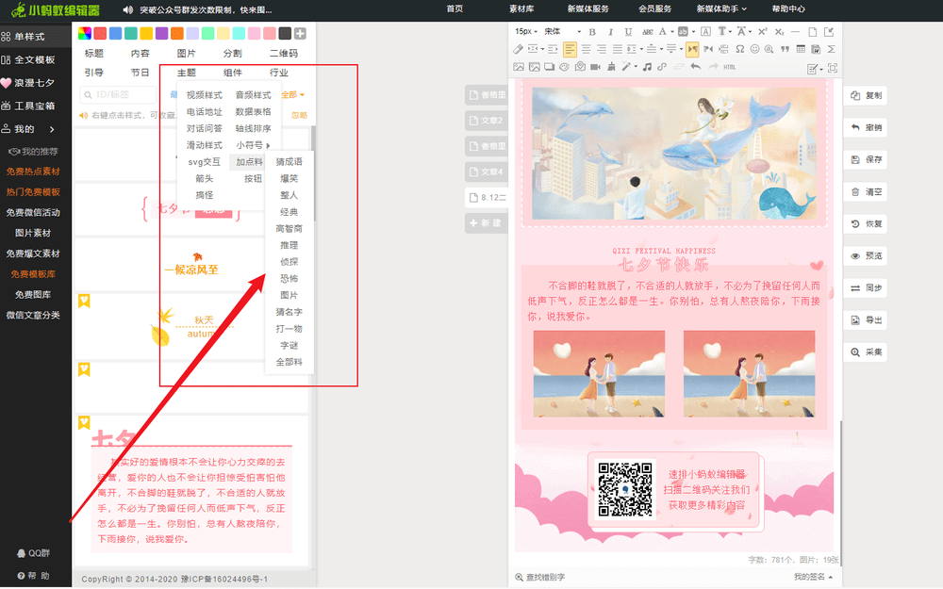
Task: Click the whale illustration in the editor
Action: (x=674, y=154)
